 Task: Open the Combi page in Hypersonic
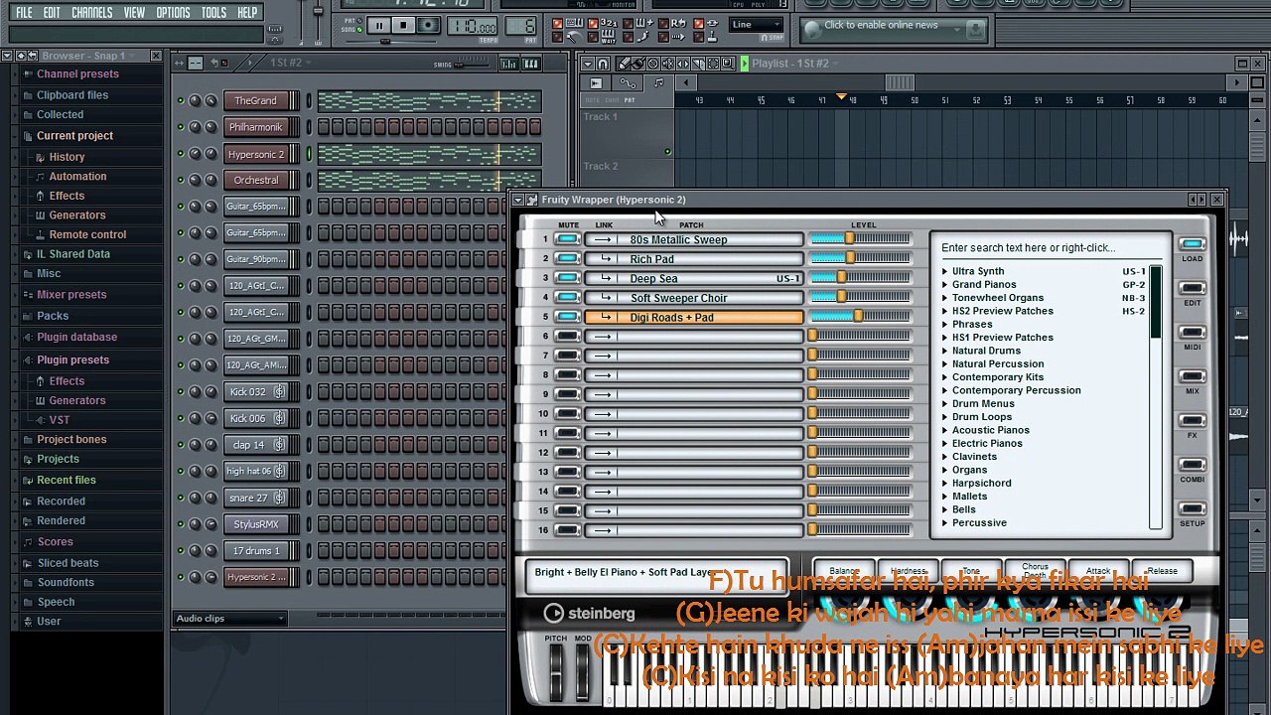coord(1192,465)
